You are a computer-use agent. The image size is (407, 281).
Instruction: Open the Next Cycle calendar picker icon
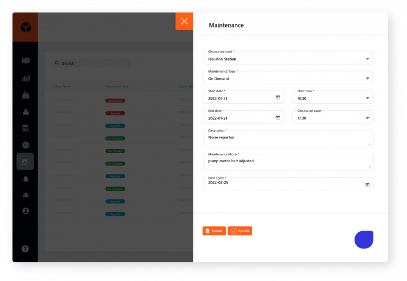click(x=367, y=185)
